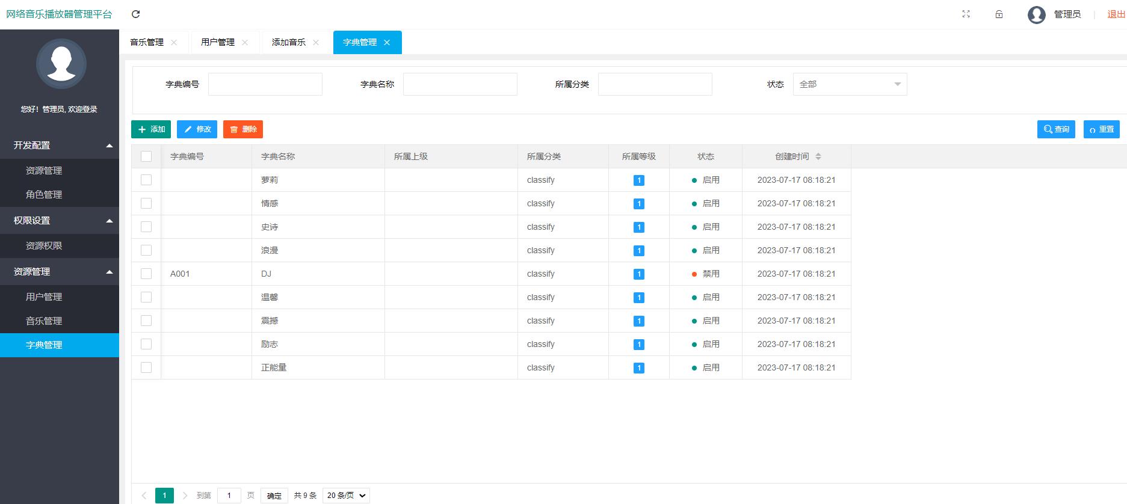Click the 重置 reset button
1127x504 pixels.
[1102, 129]
